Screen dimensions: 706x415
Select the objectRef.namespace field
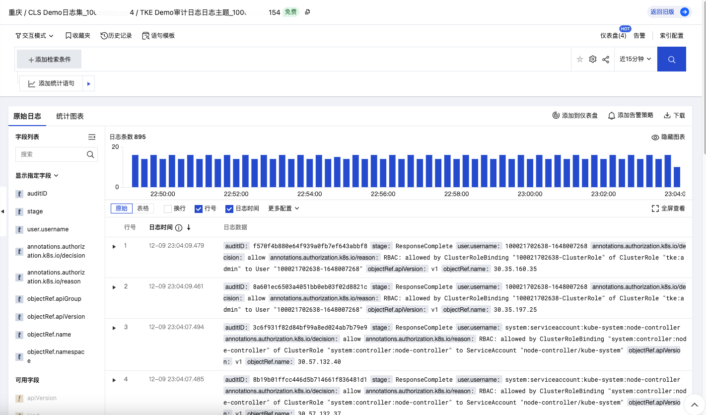pos(56,356)
